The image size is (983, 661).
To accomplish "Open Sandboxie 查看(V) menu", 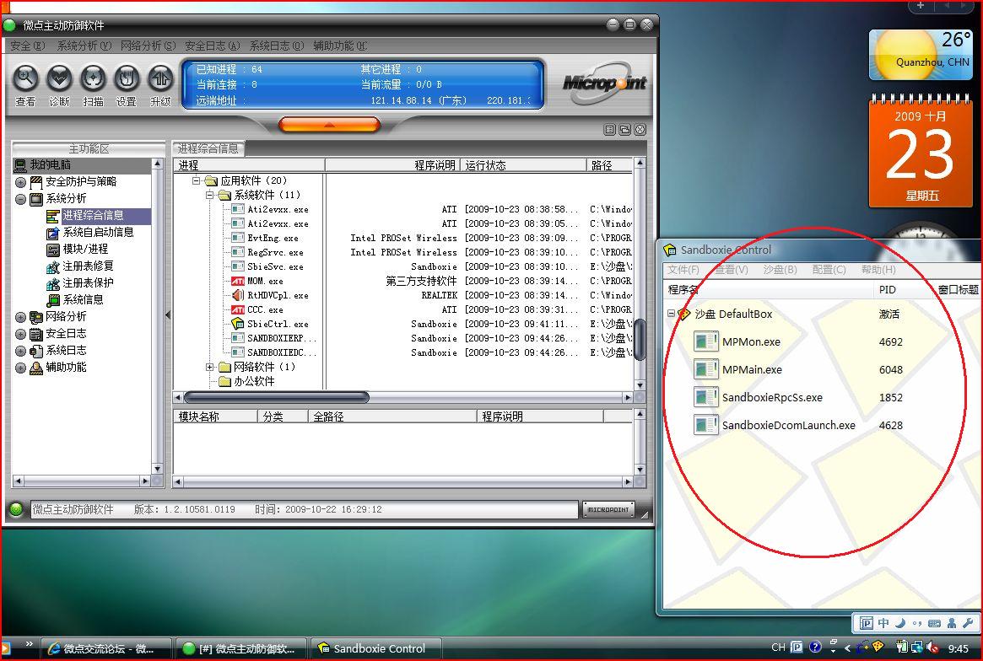I will [732, 270].
